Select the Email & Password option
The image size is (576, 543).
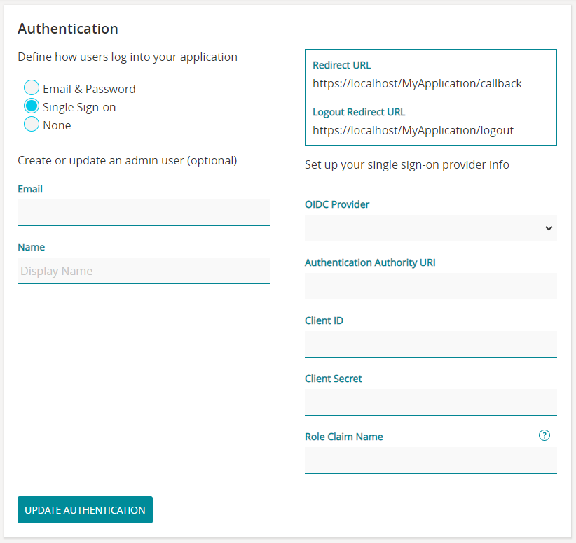[32, 88]
